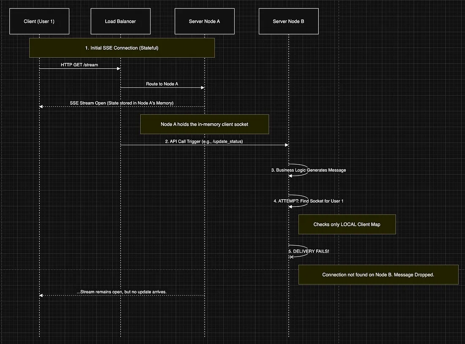
Task: Click the Server Node A header box
Action: [204, 21]
